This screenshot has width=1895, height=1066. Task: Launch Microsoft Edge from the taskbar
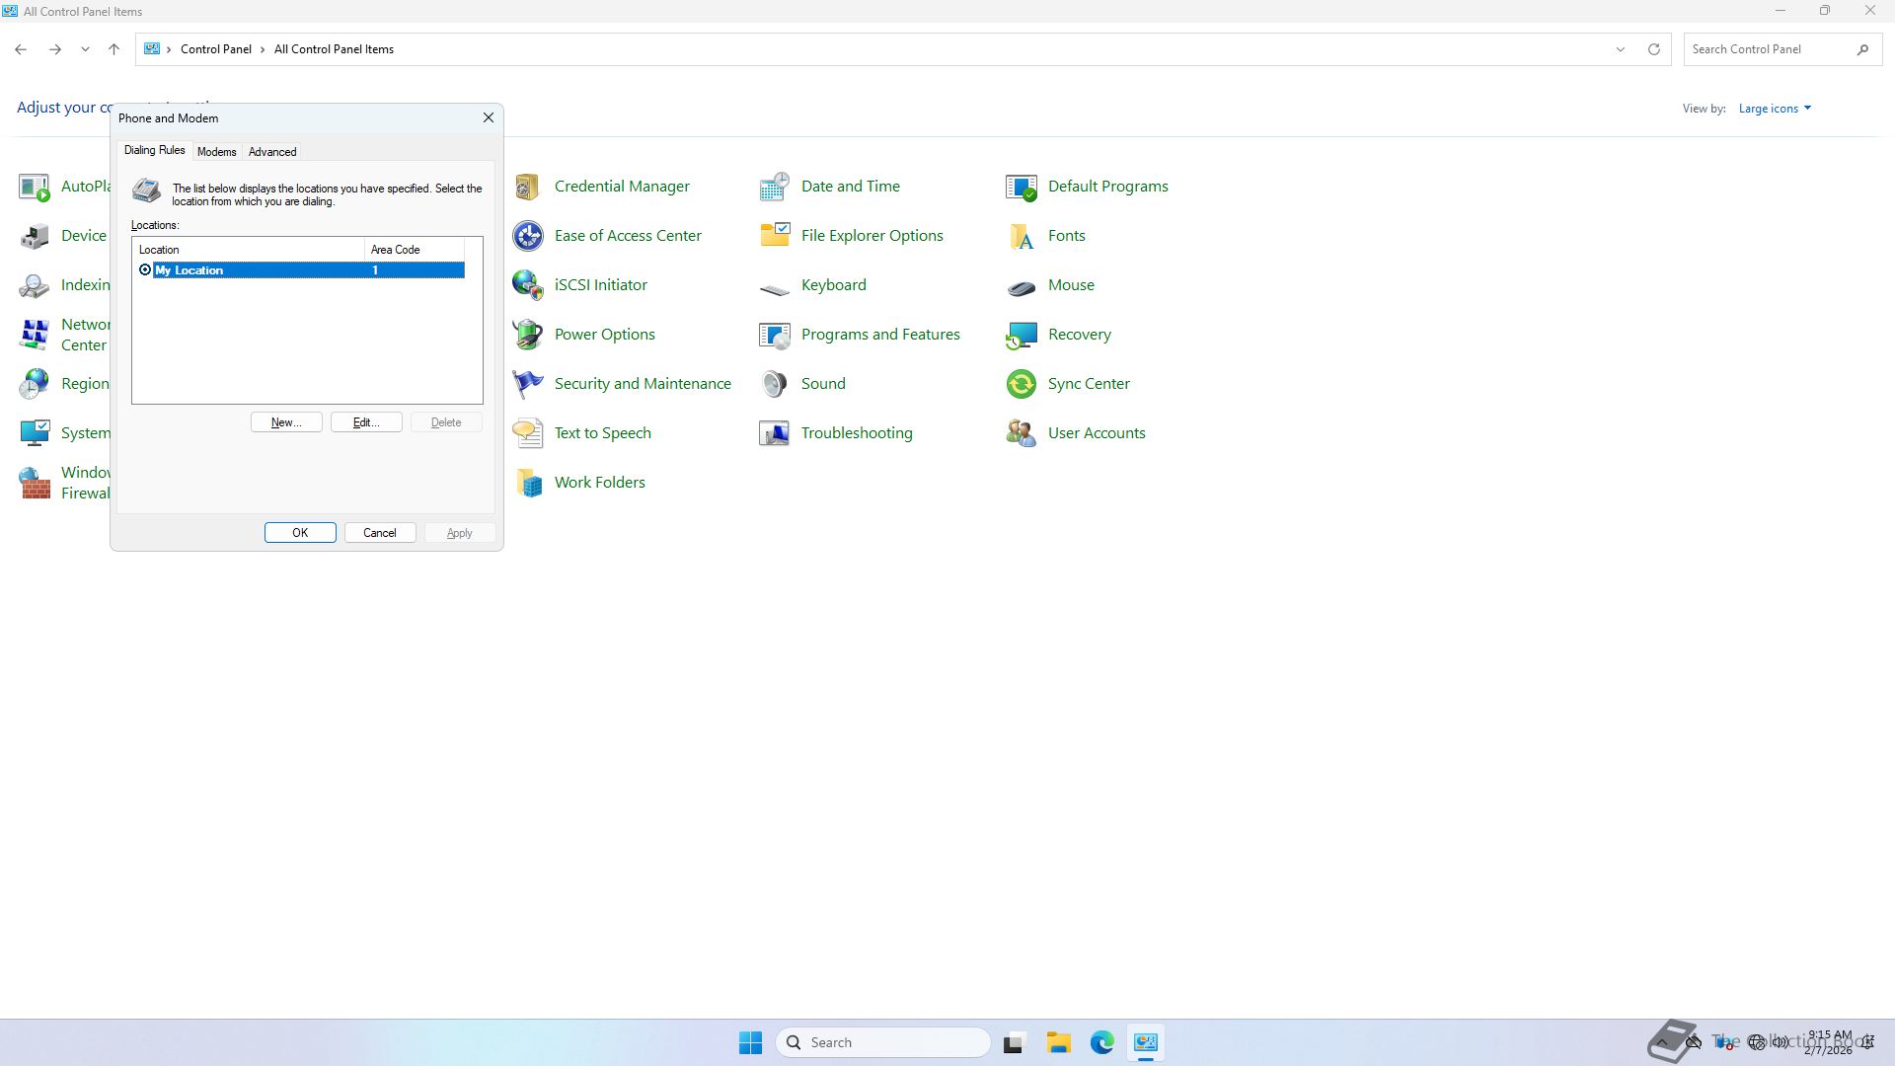(x=1101, y=1042)
